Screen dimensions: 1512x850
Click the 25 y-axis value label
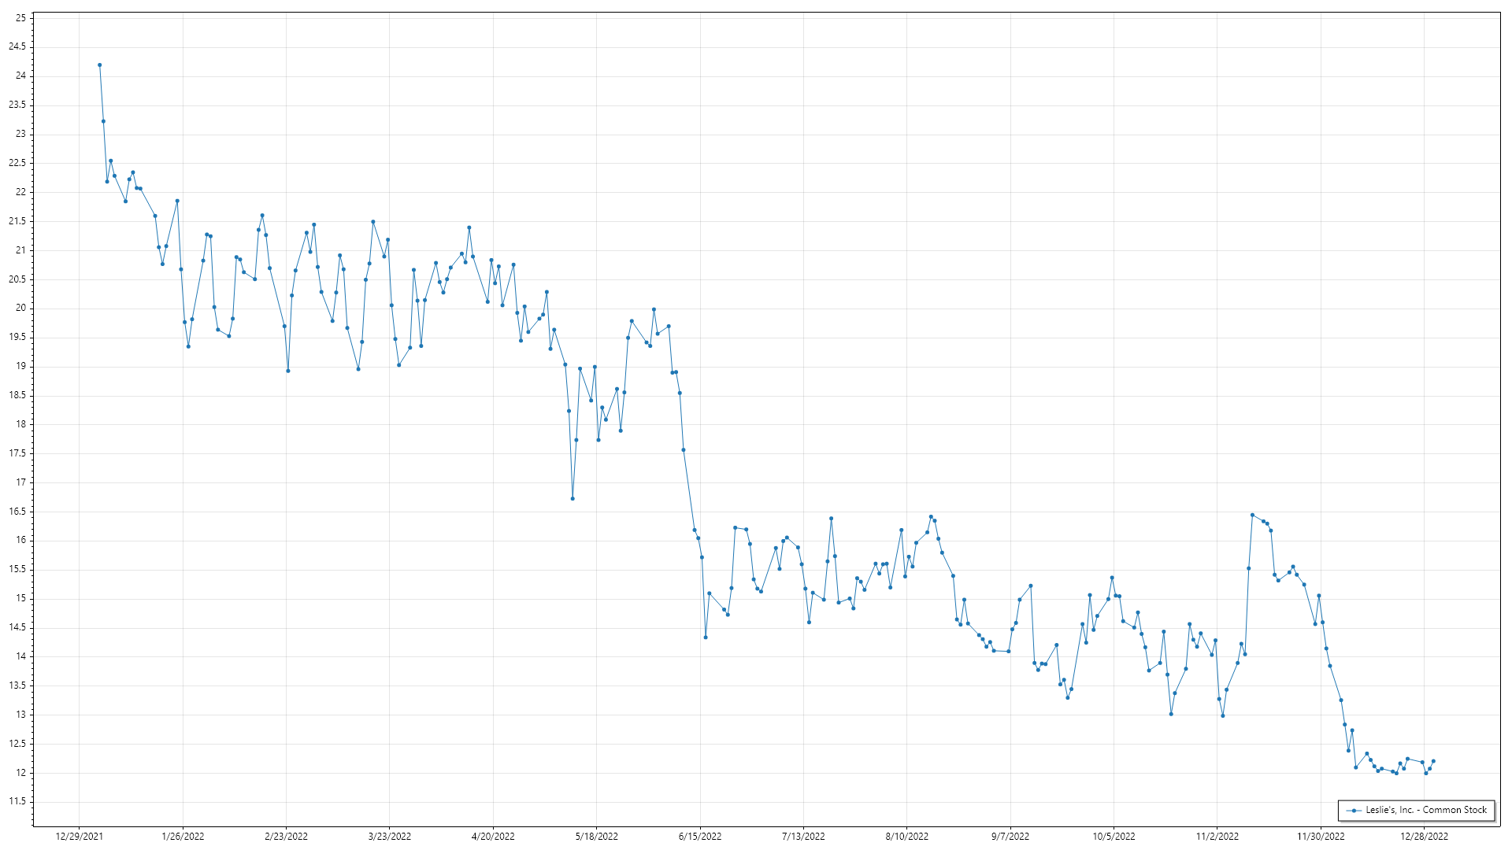coord(20,18)
